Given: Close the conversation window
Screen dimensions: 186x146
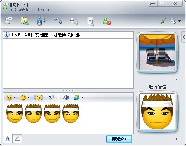Looking at the screenshot, I should 174,3.
